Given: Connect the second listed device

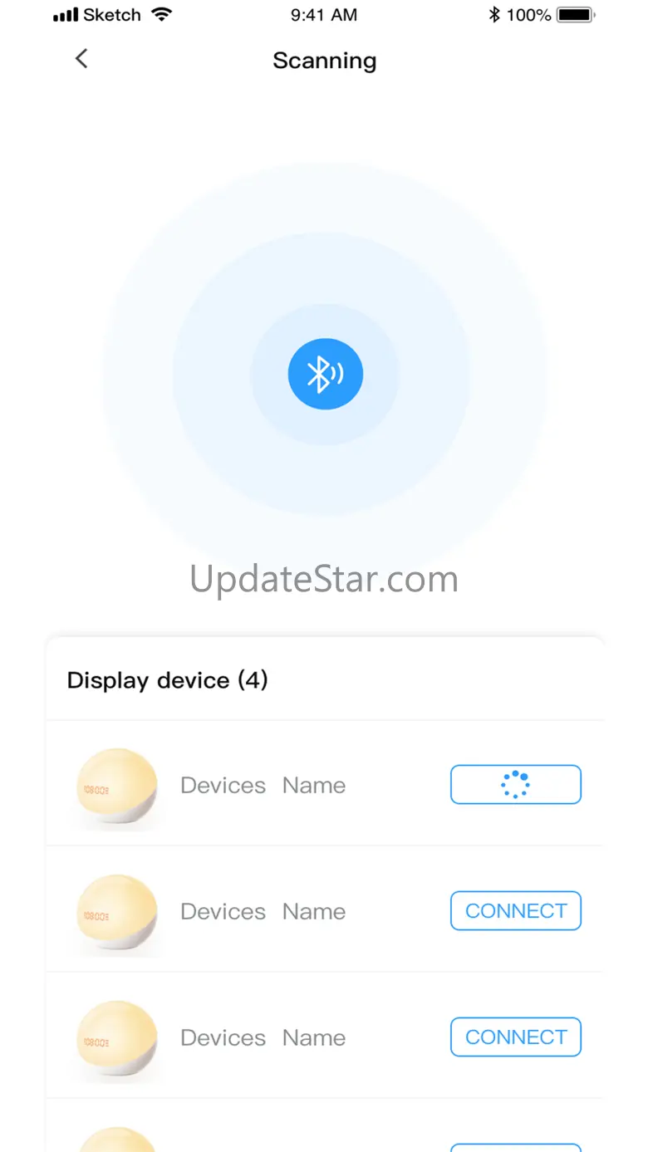Looking at the screenshot, I should point(516,910).
